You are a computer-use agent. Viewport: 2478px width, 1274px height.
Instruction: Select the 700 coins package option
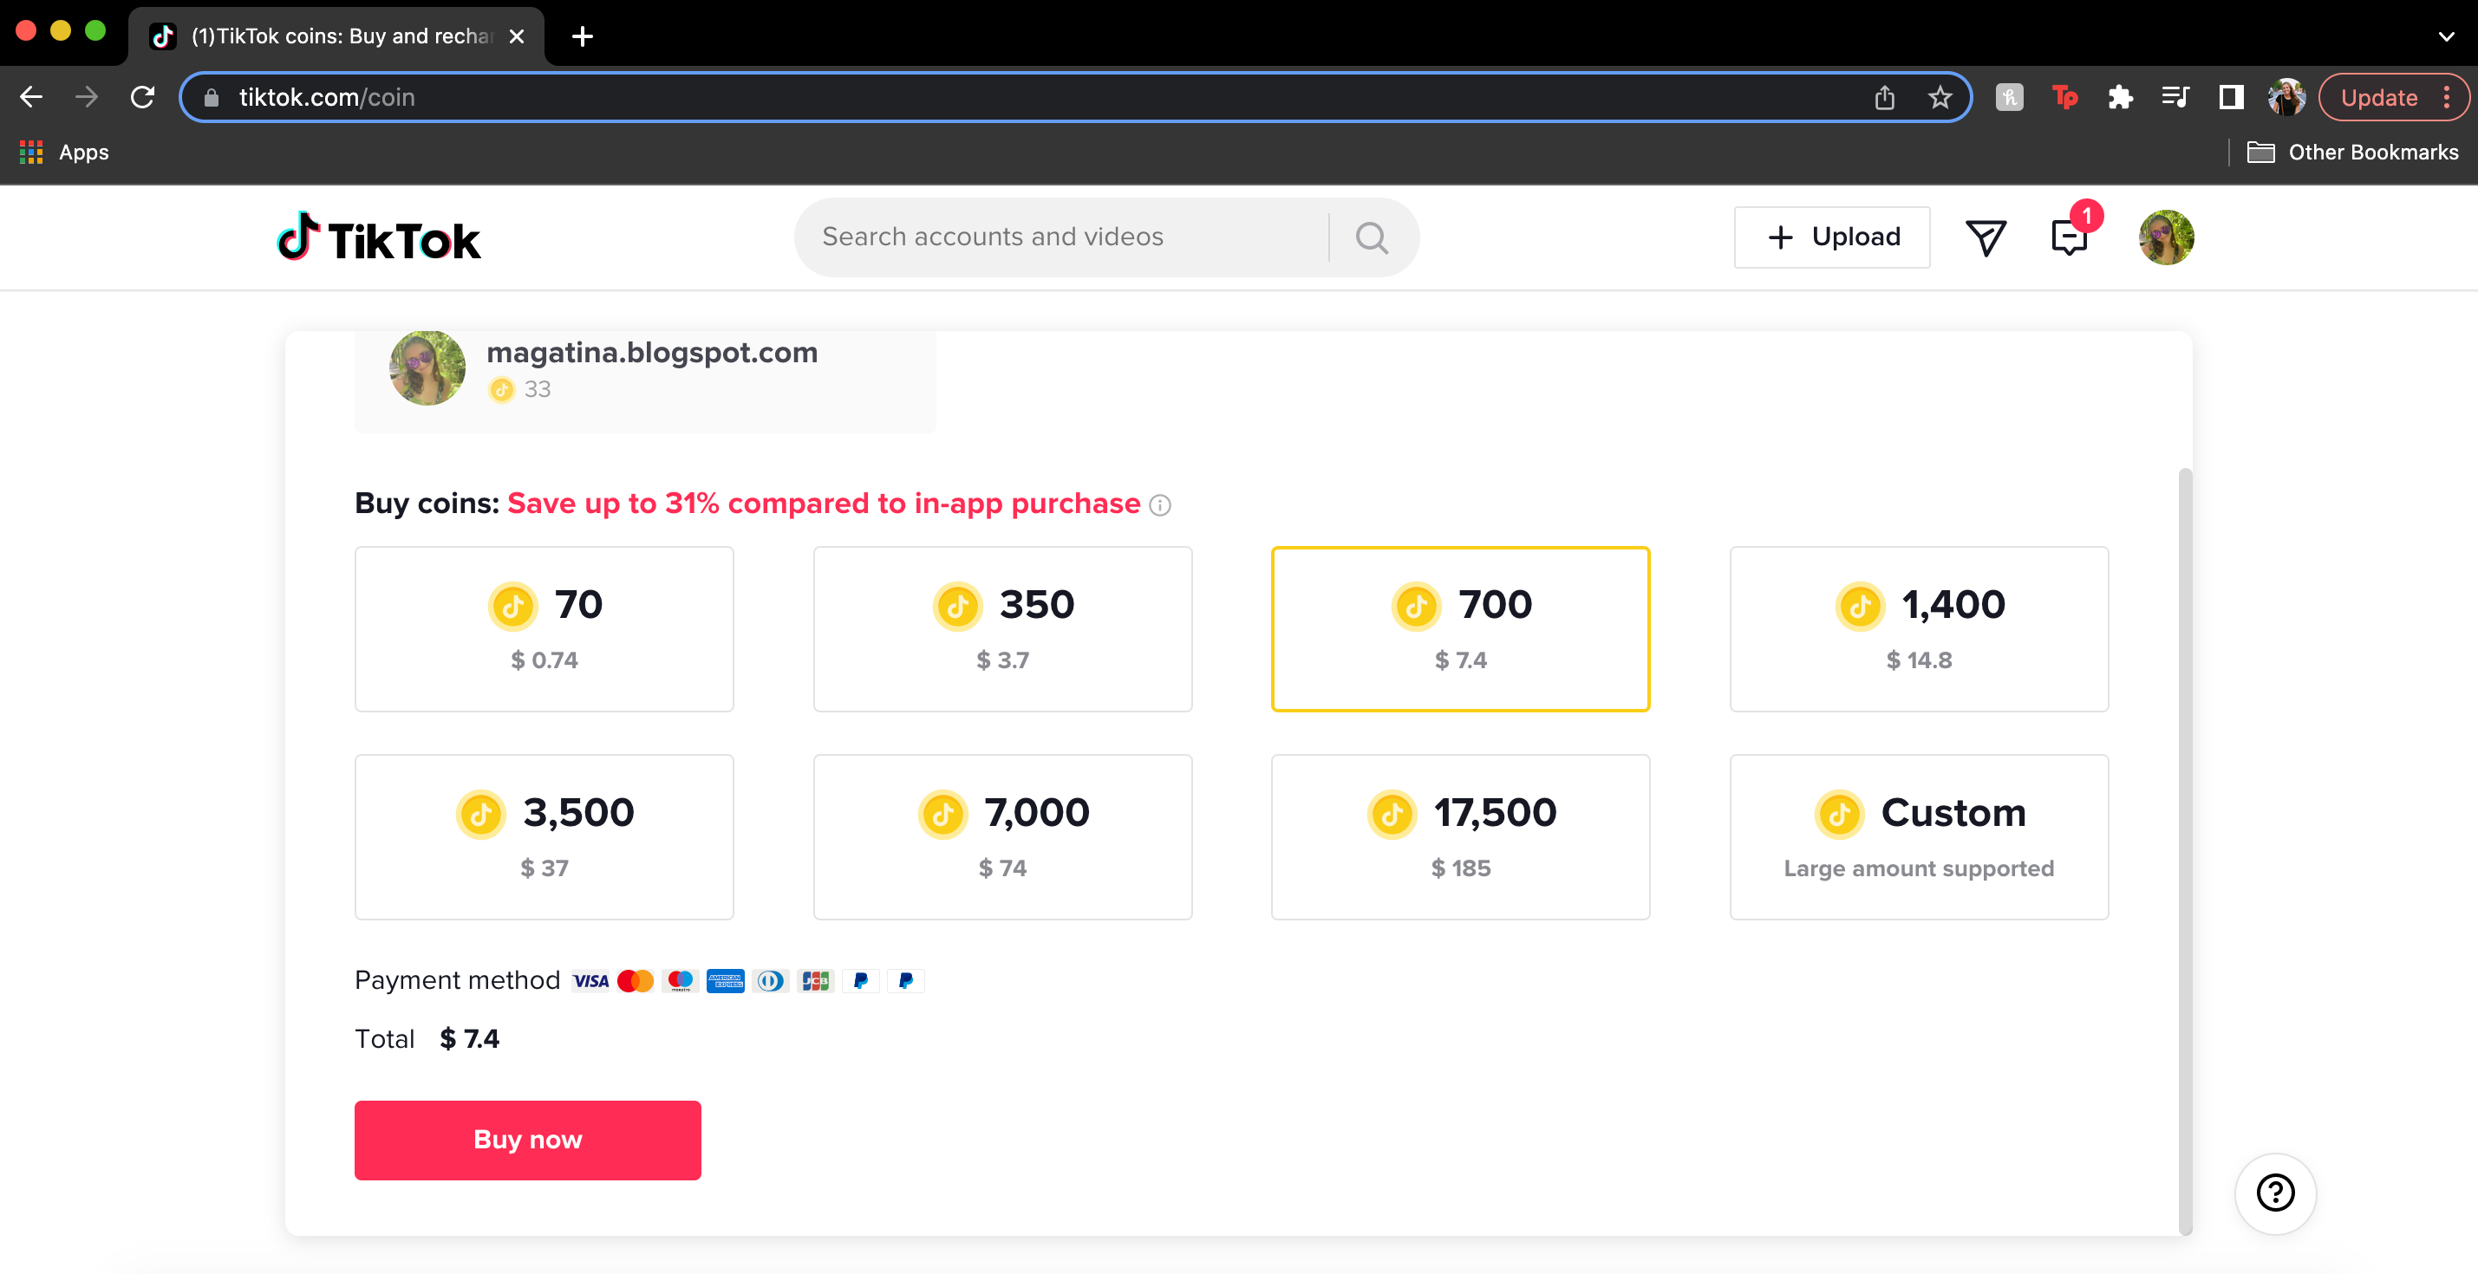point(1459,629)
